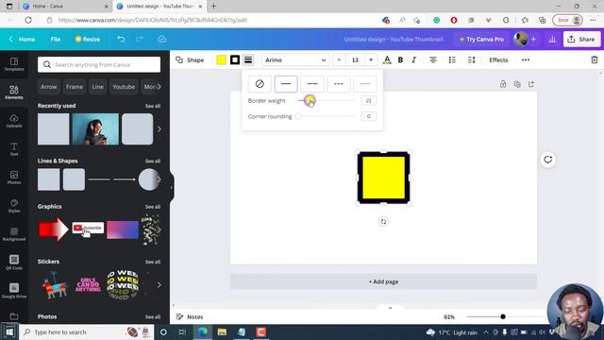Select the Youtube category chip

(124, 87)
